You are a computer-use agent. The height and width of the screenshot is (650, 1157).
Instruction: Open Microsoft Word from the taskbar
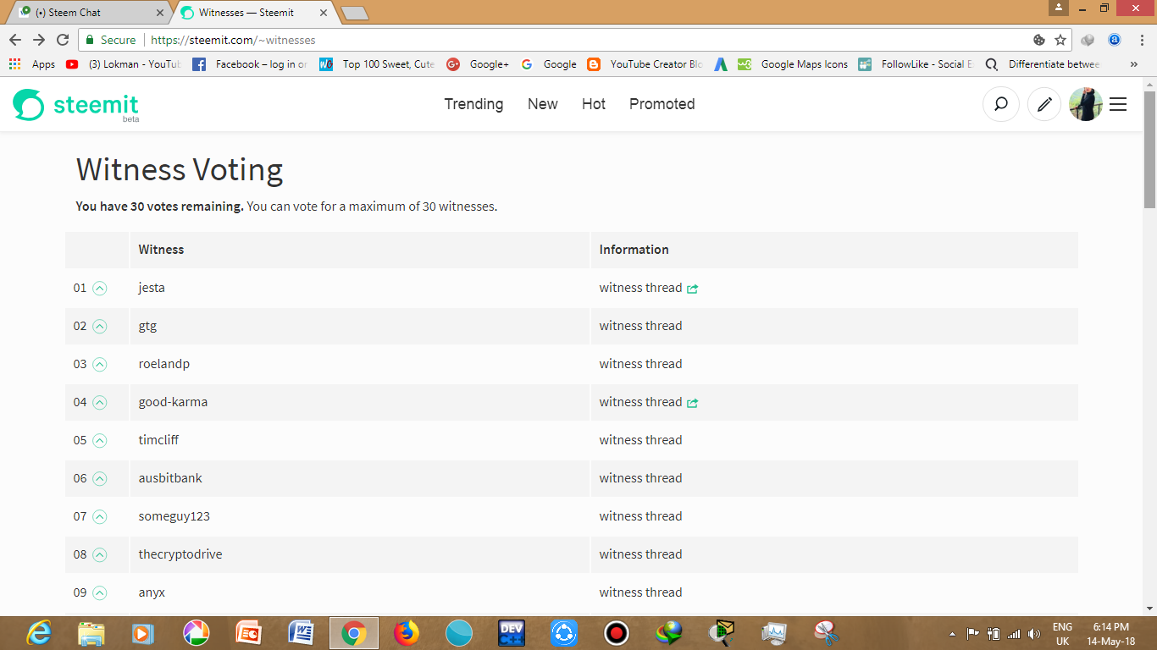tap(302, 633)
